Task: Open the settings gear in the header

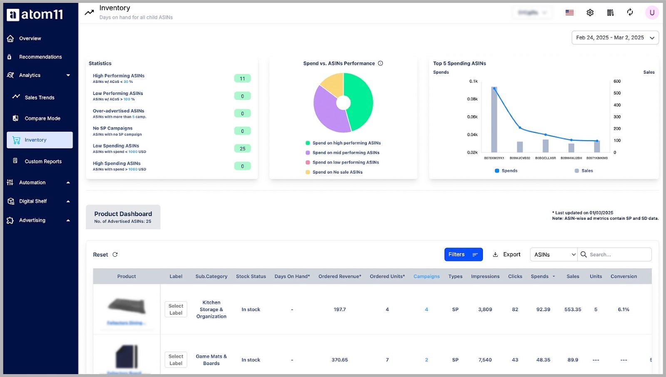Action: point(590,12)
